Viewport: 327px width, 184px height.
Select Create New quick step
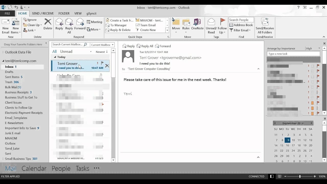point(146,30)
